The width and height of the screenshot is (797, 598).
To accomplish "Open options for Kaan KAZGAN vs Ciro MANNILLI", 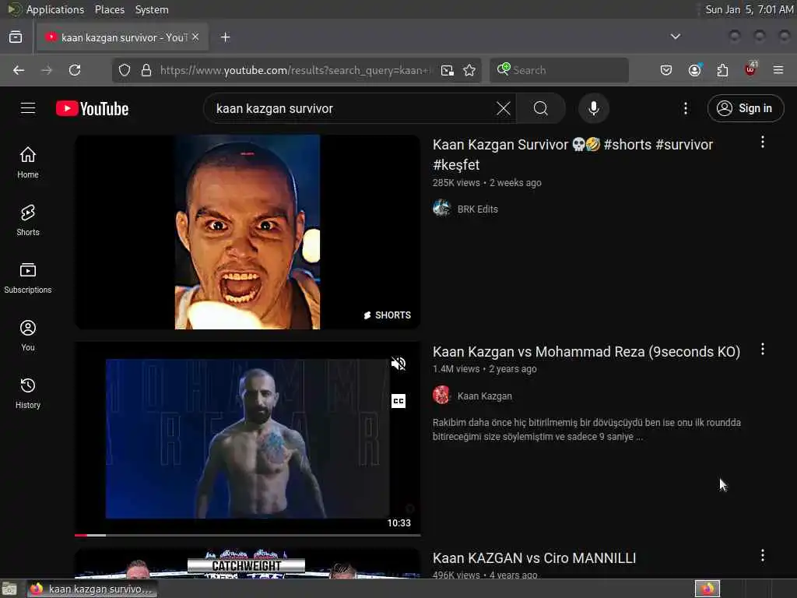I will pos(763,555).
